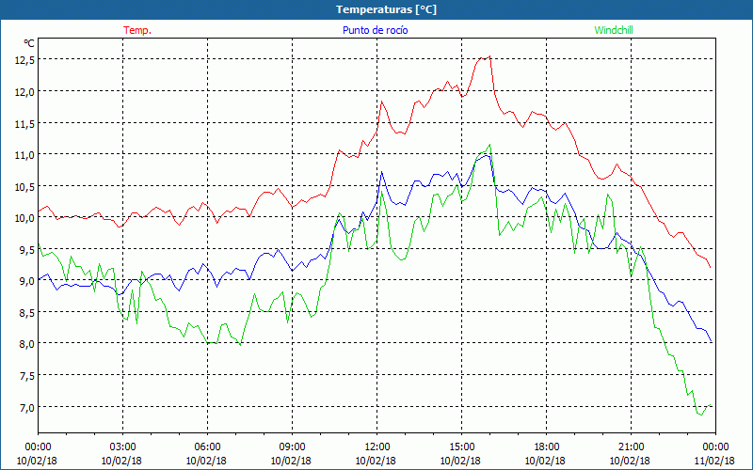The image size is (753, 470).
Task: Click the 12:00 time axis label
Action: [x=376, y=446]
